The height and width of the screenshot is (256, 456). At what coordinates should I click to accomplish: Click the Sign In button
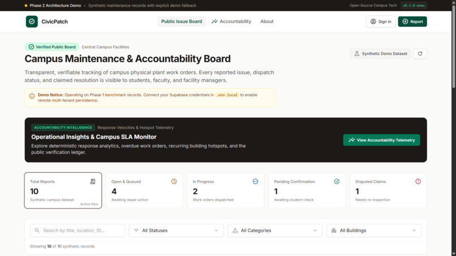[x=380, y=21]
